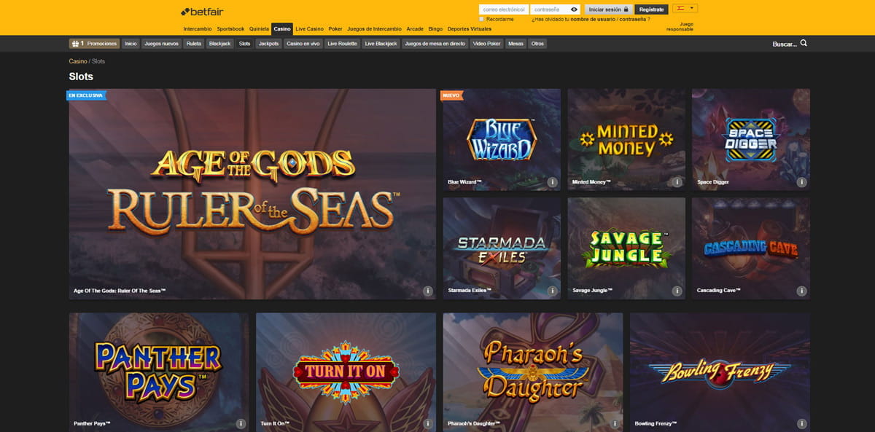Select Mesas in the casino submenu
The height and width of the screenshot is (432, 875).
tap(516, 44)
